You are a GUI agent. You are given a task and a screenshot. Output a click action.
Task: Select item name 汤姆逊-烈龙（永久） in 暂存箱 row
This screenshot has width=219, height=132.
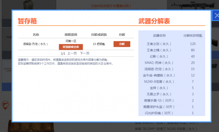coord(35,44)
